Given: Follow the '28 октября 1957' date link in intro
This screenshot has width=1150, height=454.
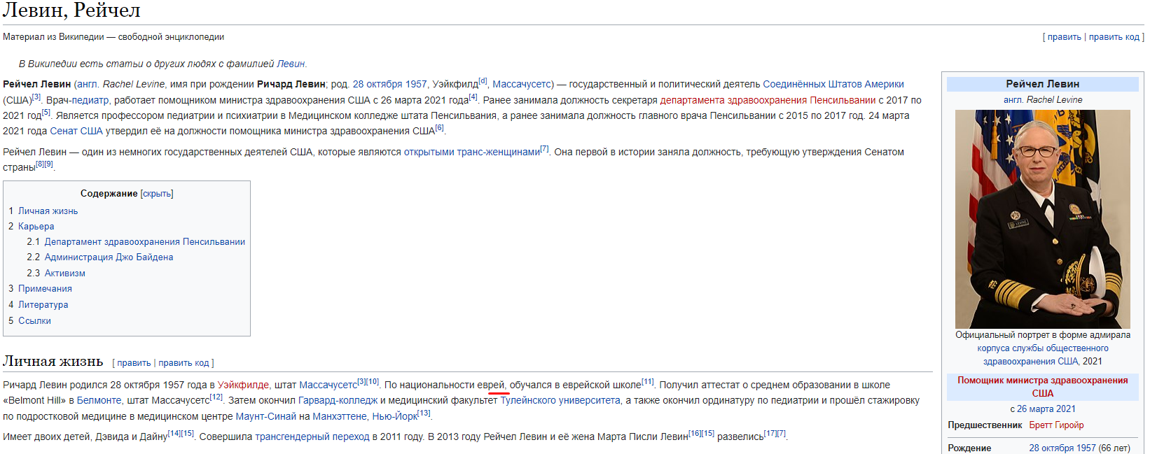Looking at the screenshot, I should pos(389,85).
